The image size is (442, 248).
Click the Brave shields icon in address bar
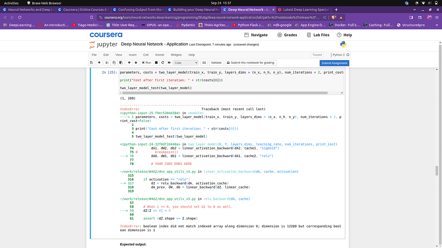[334, 17]
